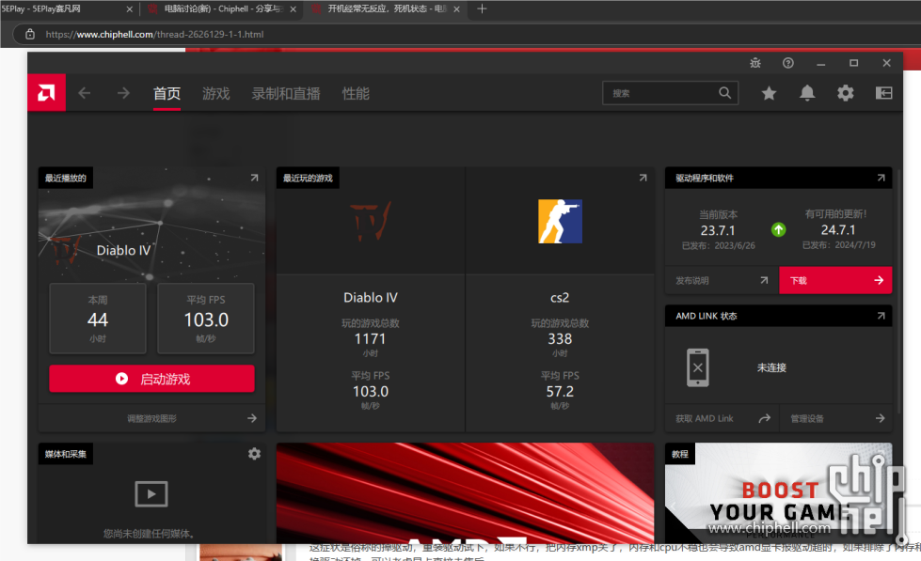921x561 pixels.
Task: Click the site lock icon
Action: pyautogui.click(x=30, y=34)
